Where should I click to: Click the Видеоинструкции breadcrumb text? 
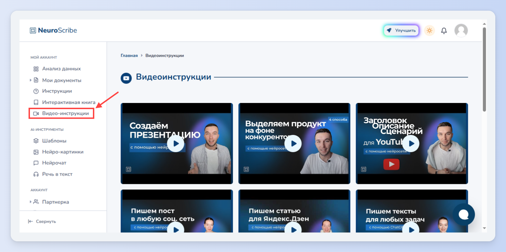tap(165, 55)
